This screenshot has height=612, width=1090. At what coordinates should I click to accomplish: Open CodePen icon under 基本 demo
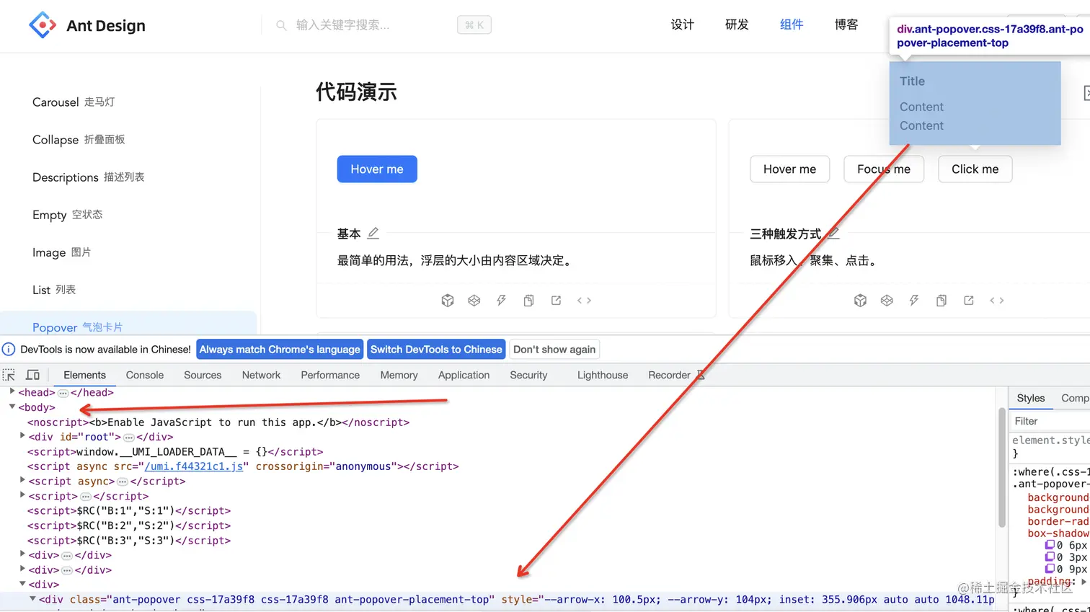tap(474, 301)
